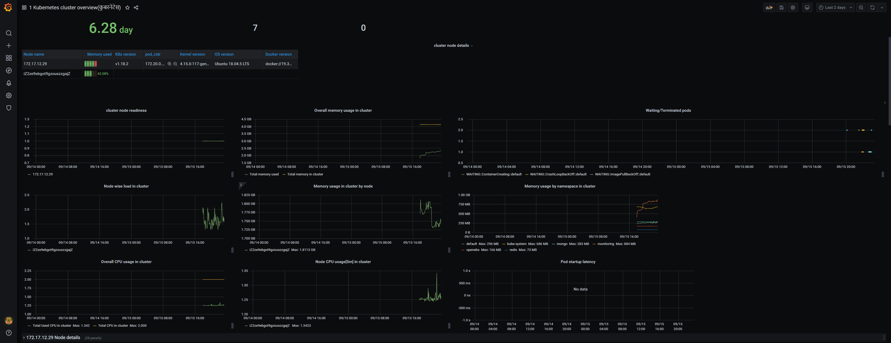Image resolution: width=891 pixels, height=343 pixels.
Task: Star this dashboard as a favorite
Action: pyautogui.click(x=127, y=8)
